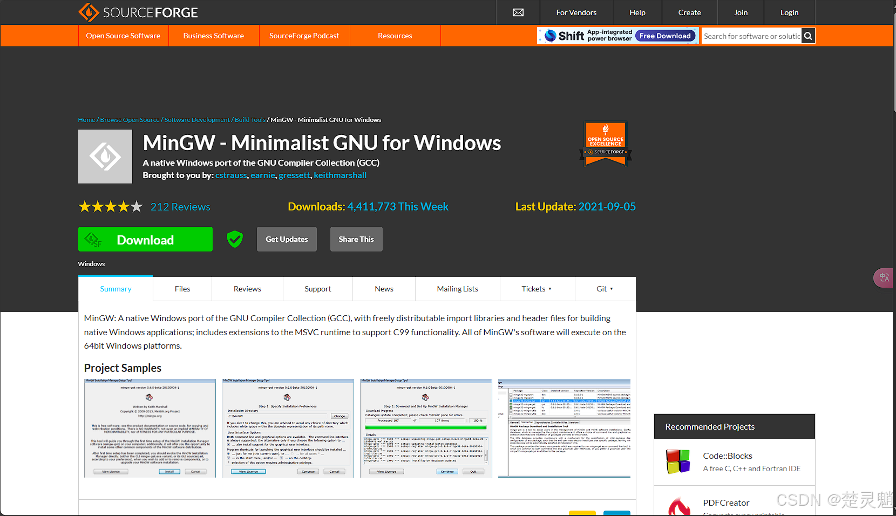Image resolution: width=896 pixels, height=516 pixels.
Task: Click the green Download button
Action: 145,239
